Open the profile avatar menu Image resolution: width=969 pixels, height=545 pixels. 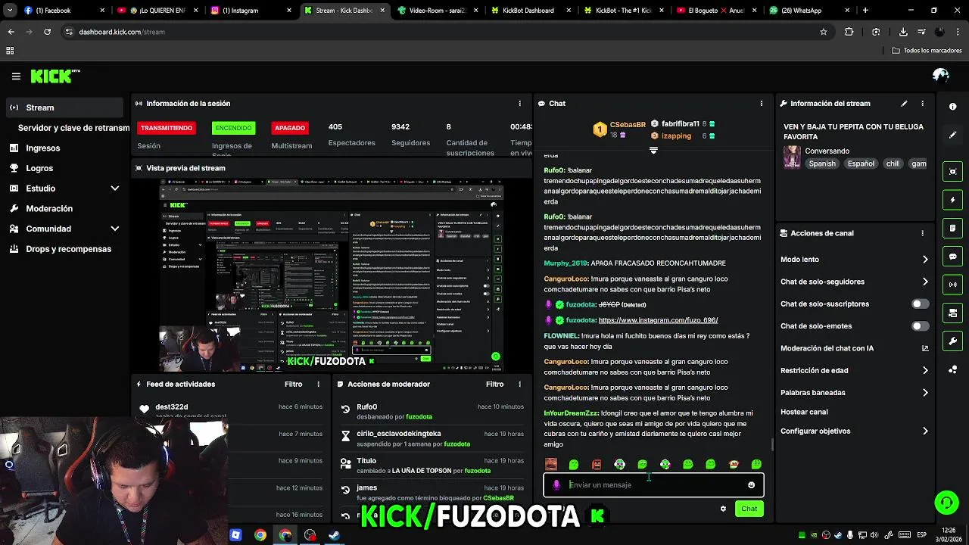point(941,76)
